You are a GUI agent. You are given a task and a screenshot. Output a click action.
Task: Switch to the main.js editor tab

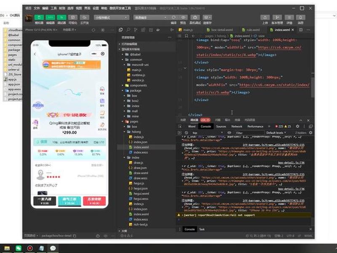[188, 30]
